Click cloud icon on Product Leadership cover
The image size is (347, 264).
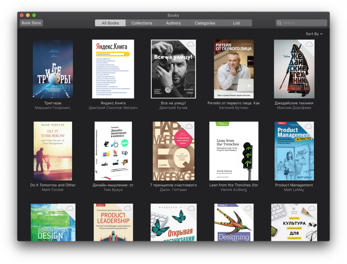tap(128, 208)
